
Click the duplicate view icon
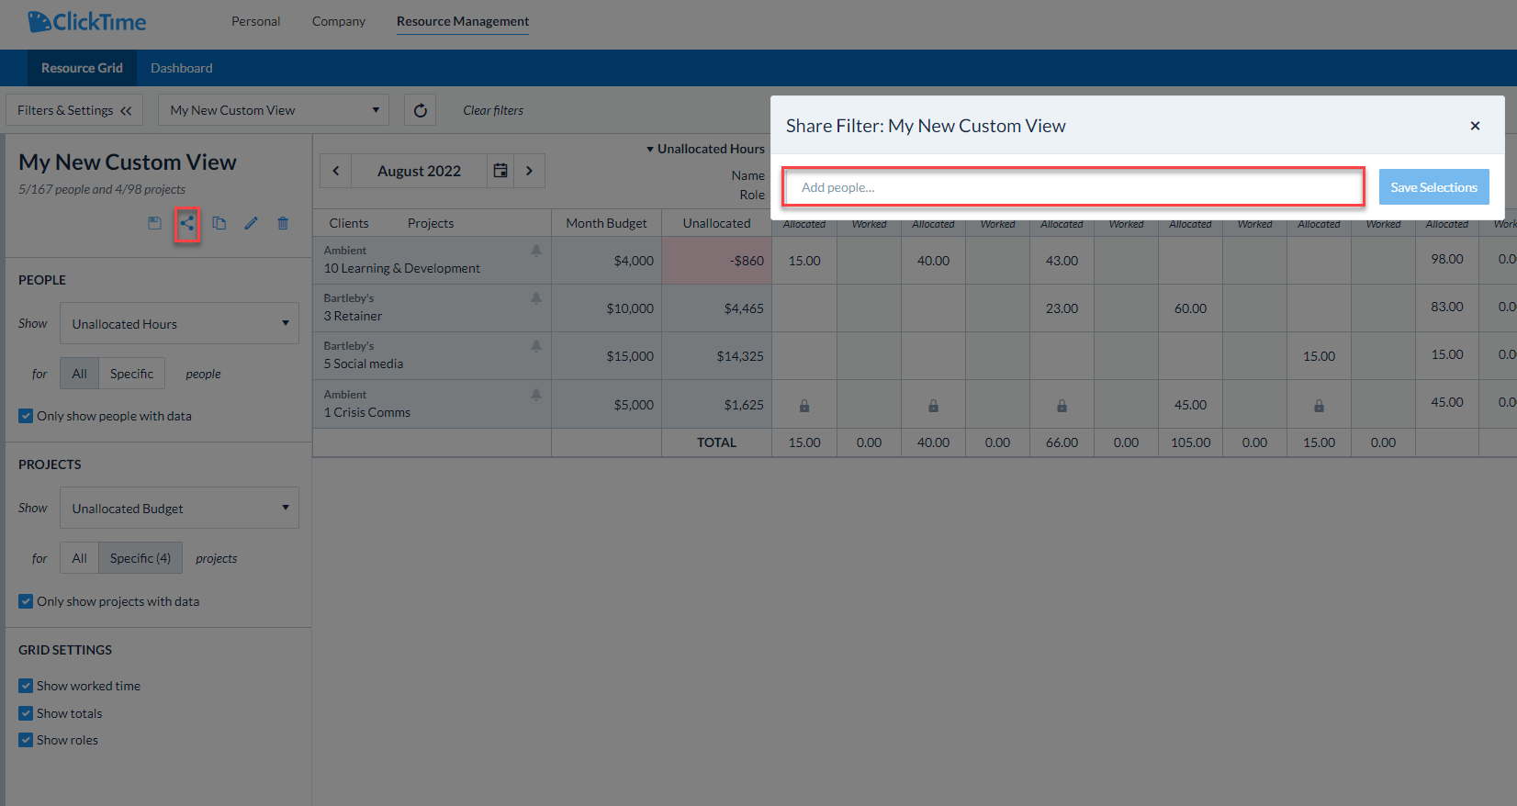click(x=219, y=223)
